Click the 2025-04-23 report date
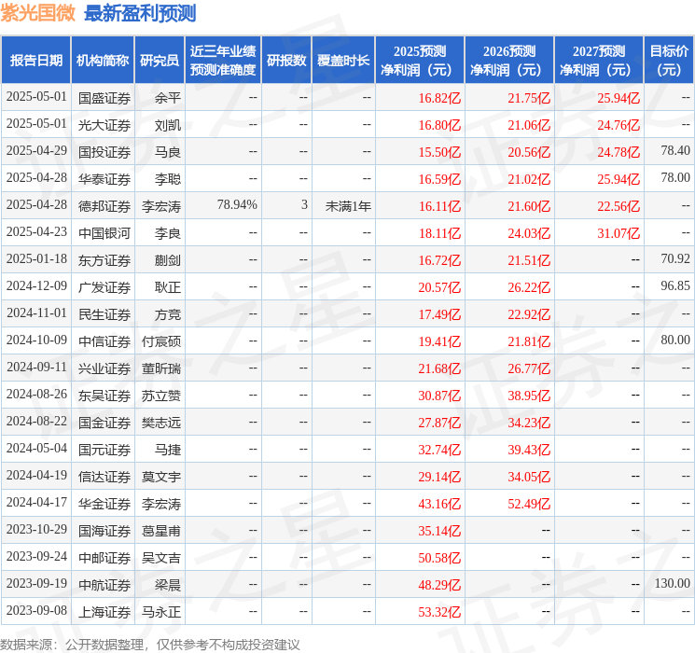This screenshot has width=695, height=653. coord(36,231)
